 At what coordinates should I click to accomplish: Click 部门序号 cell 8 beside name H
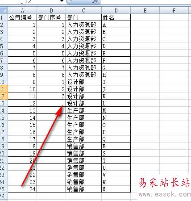coord(51,75)
